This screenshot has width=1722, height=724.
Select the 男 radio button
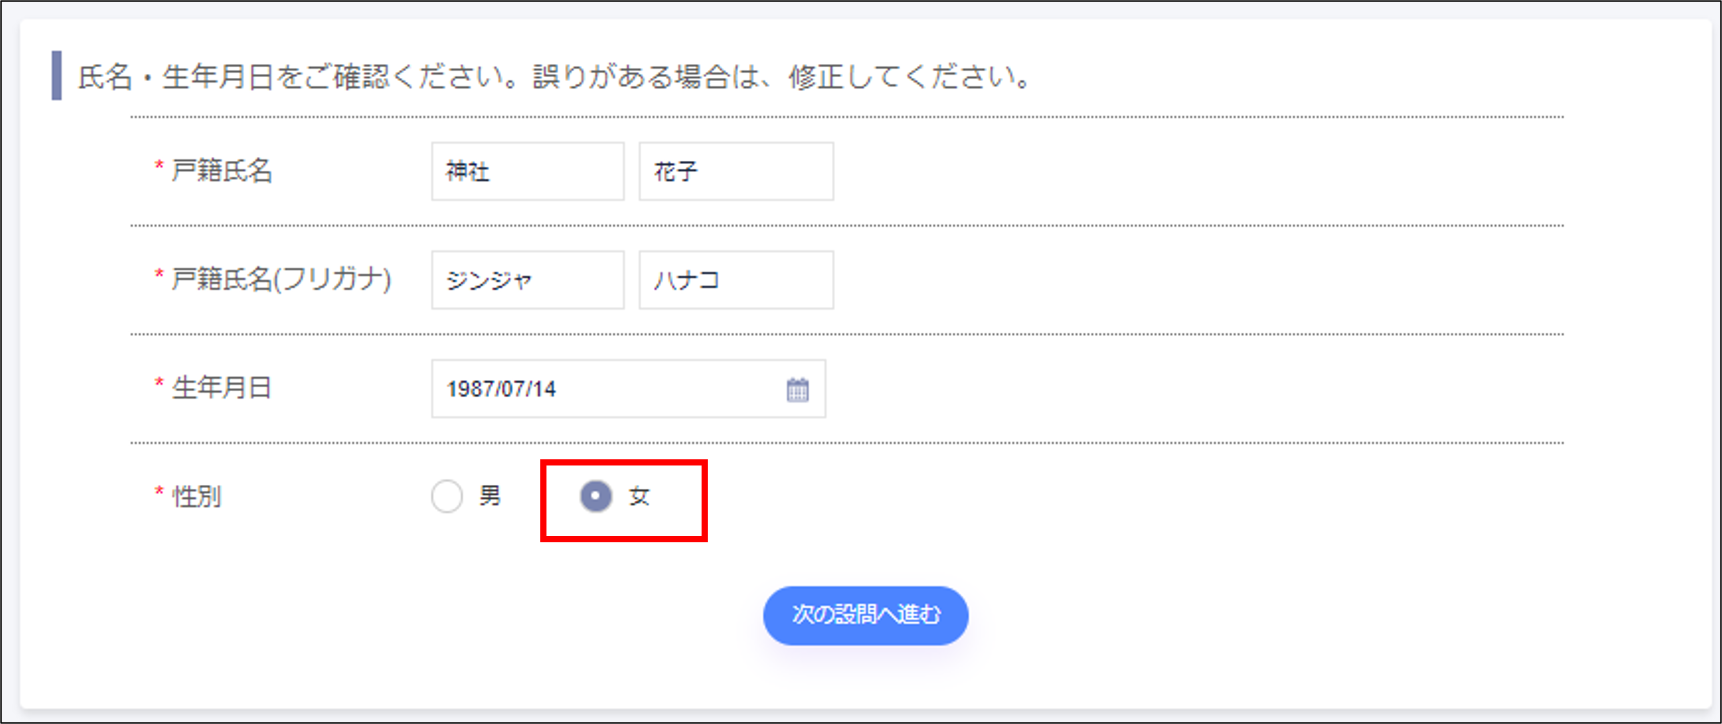(x=446, y=496)
